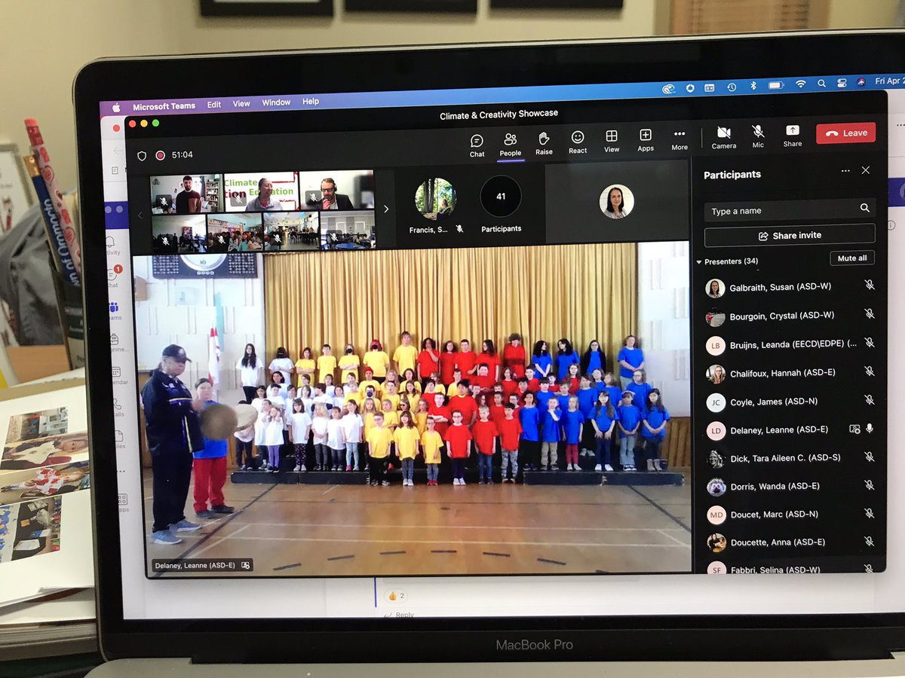Viewport: 905px width, 678px height.
Task: Click the red recording indicator
Action: [160, 155]
